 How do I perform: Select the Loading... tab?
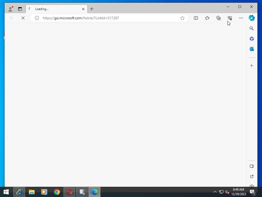click(x=57, y=9)
